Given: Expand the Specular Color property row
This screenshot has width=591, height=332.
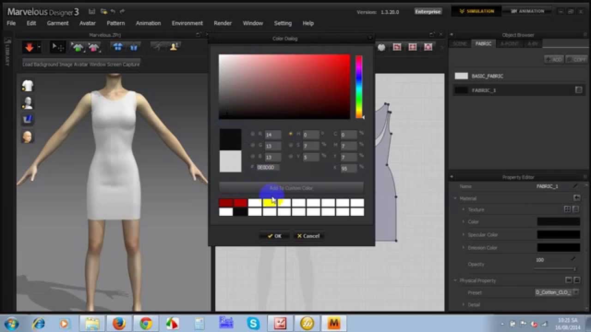Looking at the screenshot, I should click(x=464, y=235).
